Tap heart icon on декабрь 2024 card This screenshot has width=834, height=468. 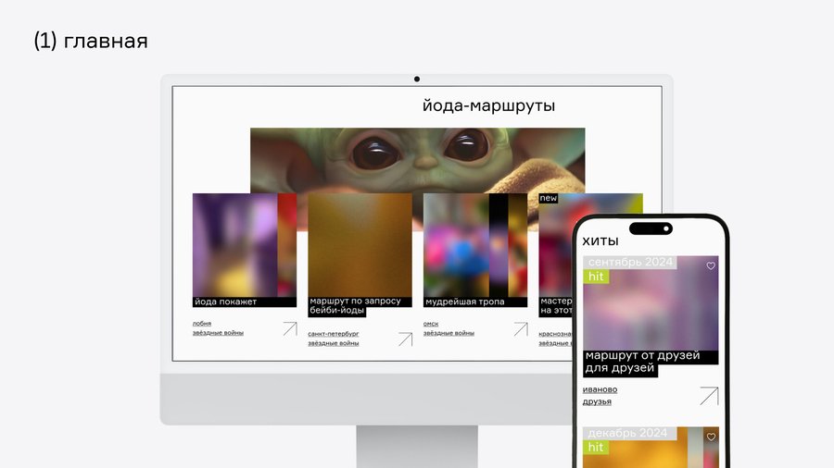(x=711, y=437)
